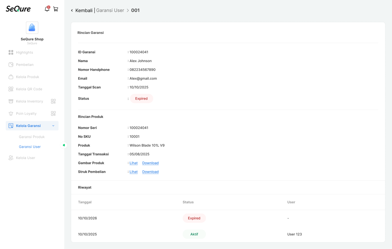Image resolution: width=392 pixels, height=249 pixels.
Task: Select Garansi User submenu item
Action: [x=30, y=147]
